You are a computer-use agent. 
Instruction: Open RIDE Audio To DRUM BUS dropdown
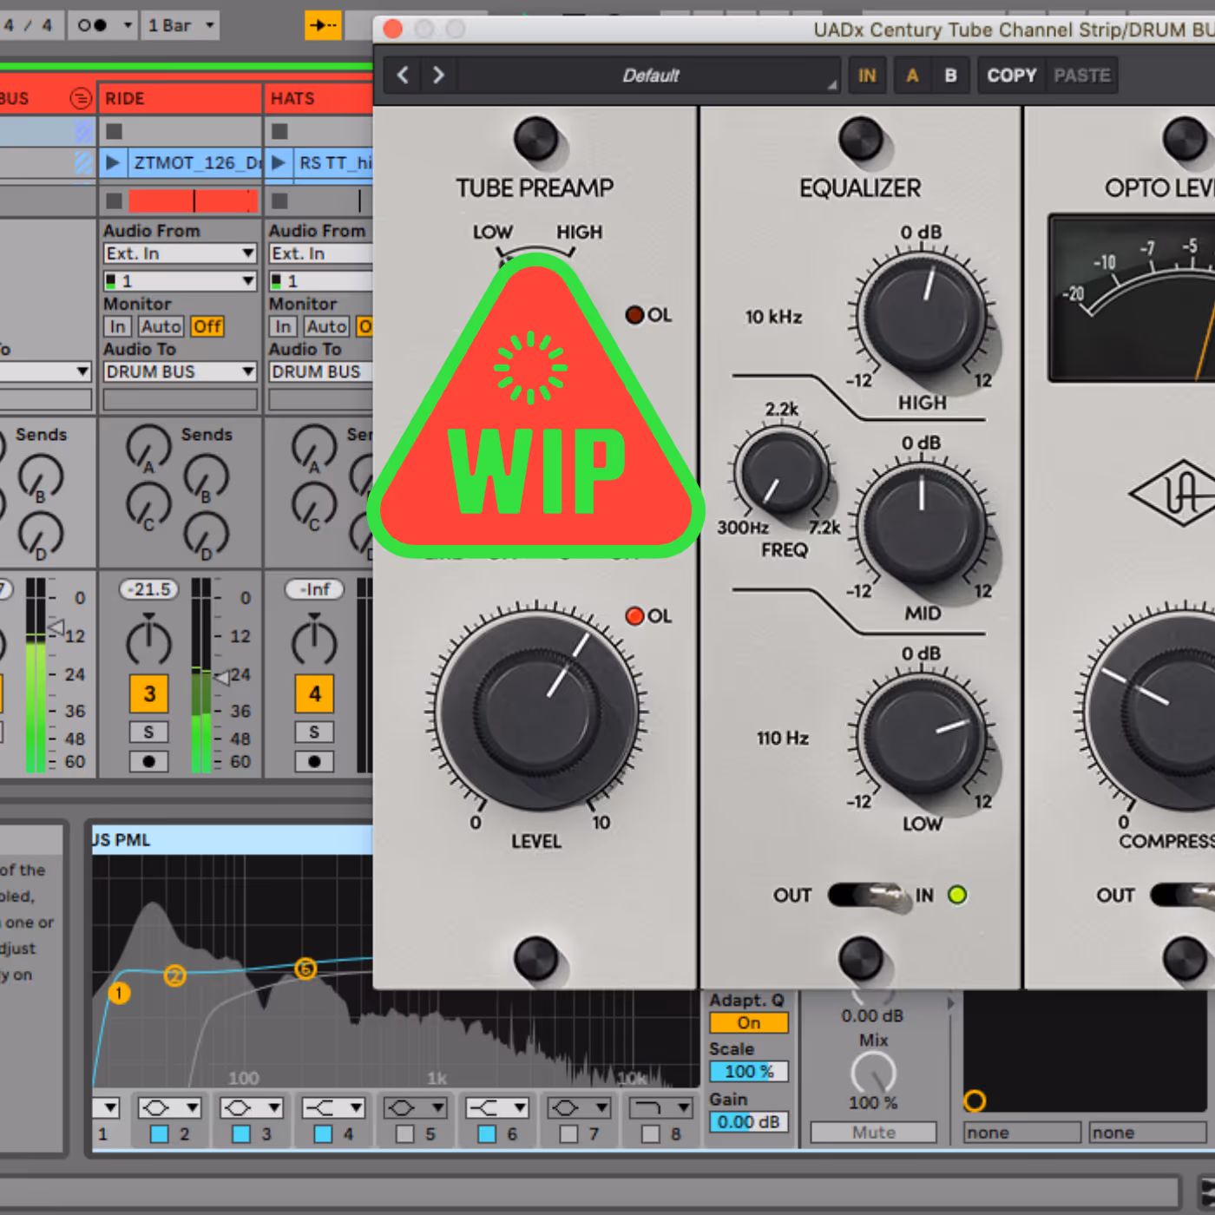180,371
